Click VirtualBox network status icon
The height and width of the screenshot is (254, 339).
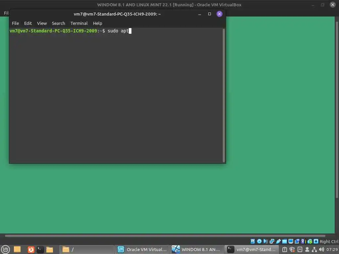(x=272, y=241)
